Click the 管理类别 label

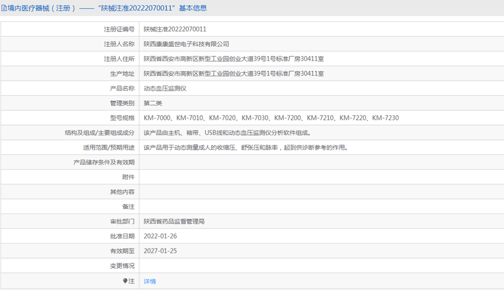coord(122,103)
